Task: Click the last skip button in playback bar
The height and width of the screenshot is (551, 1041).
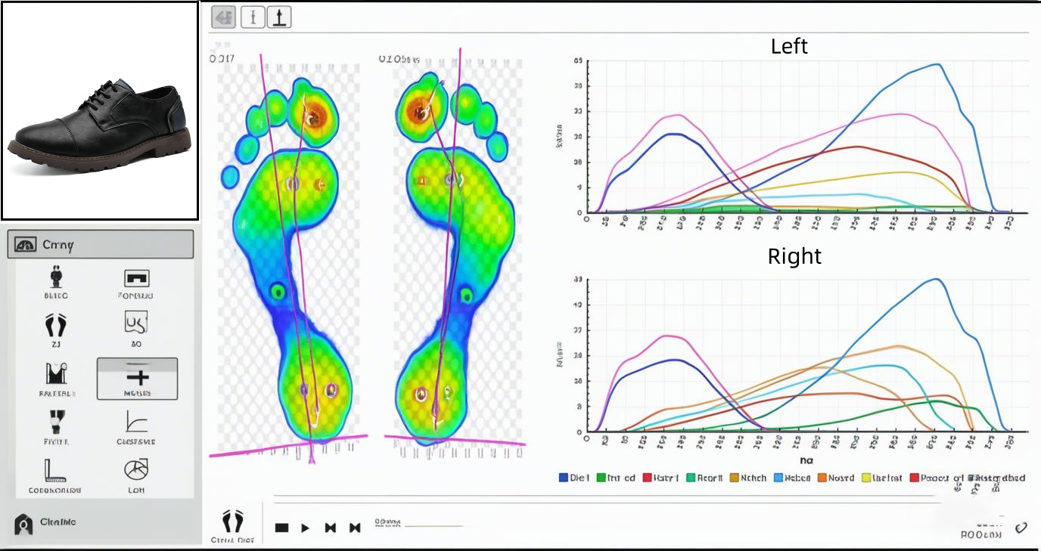Action: [x=354, y=528]
